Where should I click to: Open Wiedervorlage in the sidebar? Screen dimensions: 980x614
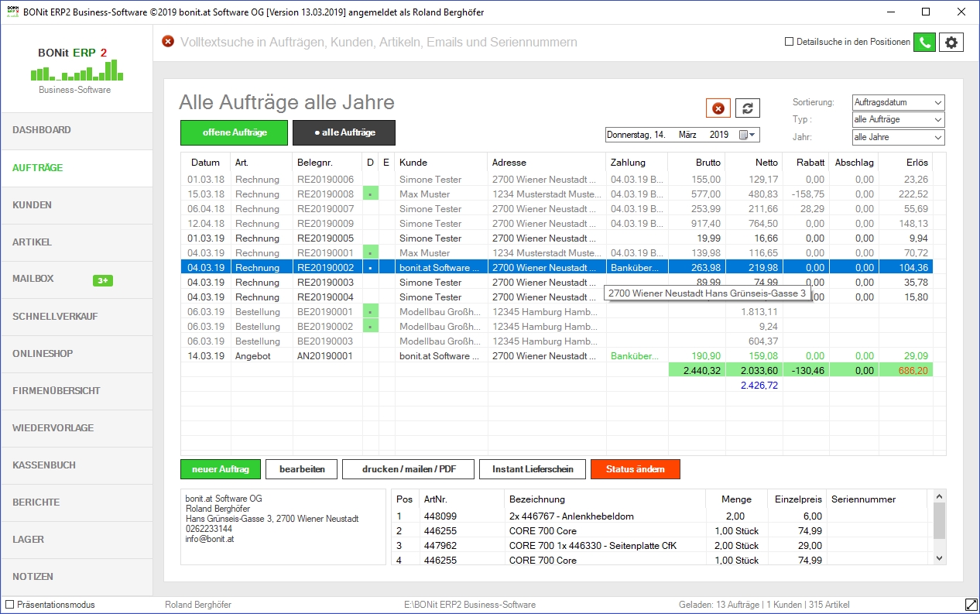pos(76,428)
